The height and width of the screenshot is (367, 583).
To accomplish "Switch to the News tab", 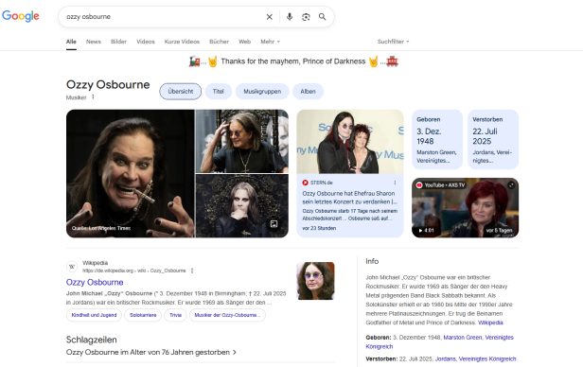I will (94, 42).
